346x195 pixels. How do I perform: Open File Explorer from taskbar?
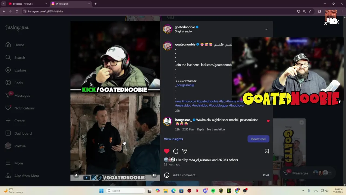(165, 191)
